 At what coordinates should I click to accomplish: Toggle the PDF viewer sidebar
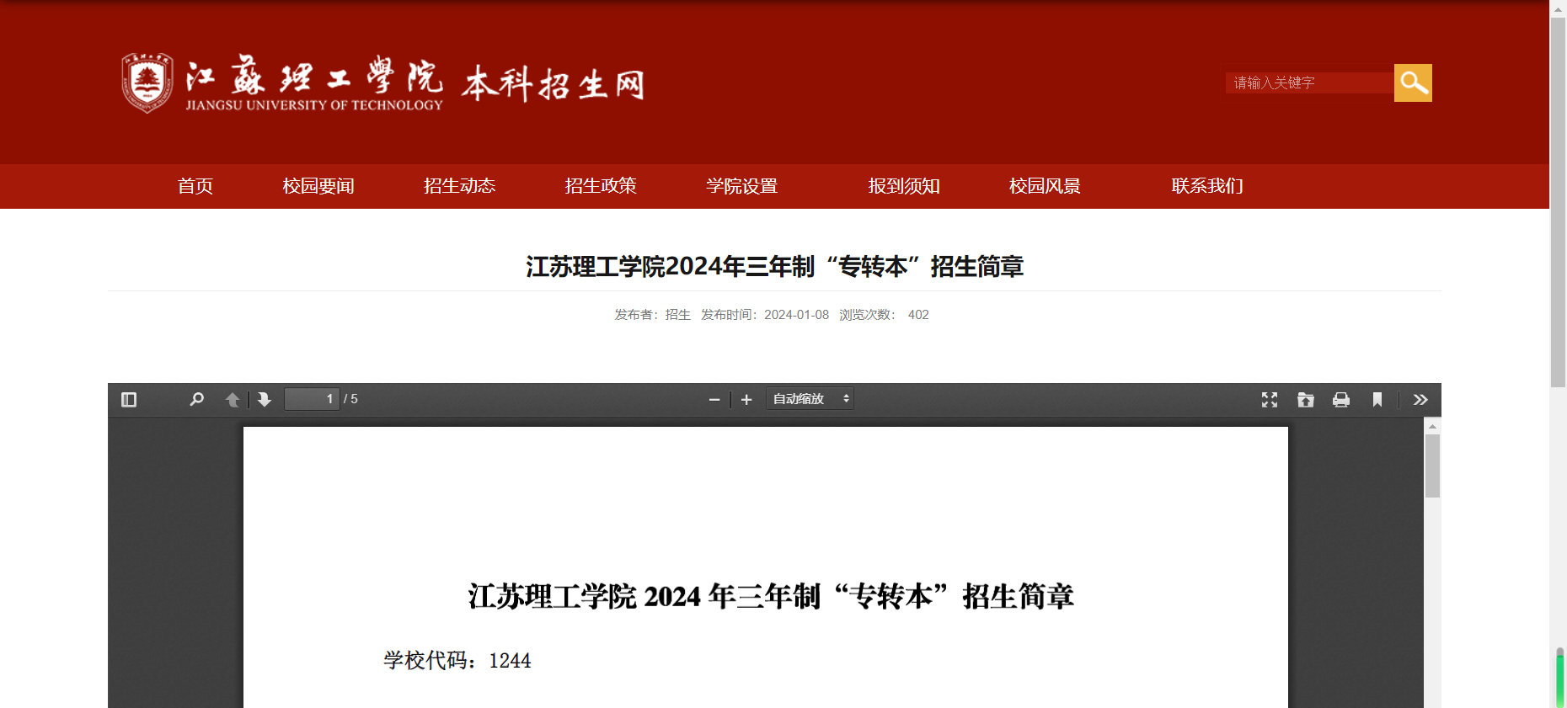(129, 399)
